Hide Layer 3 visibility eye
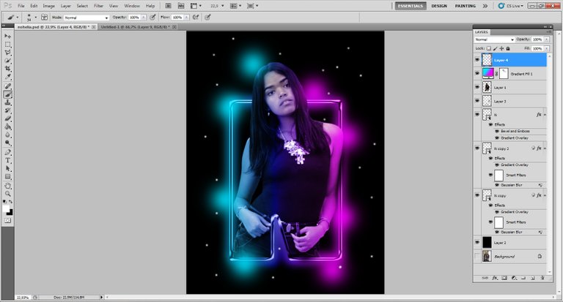This screenshot has height=302, width=563. tap(477, 101)
